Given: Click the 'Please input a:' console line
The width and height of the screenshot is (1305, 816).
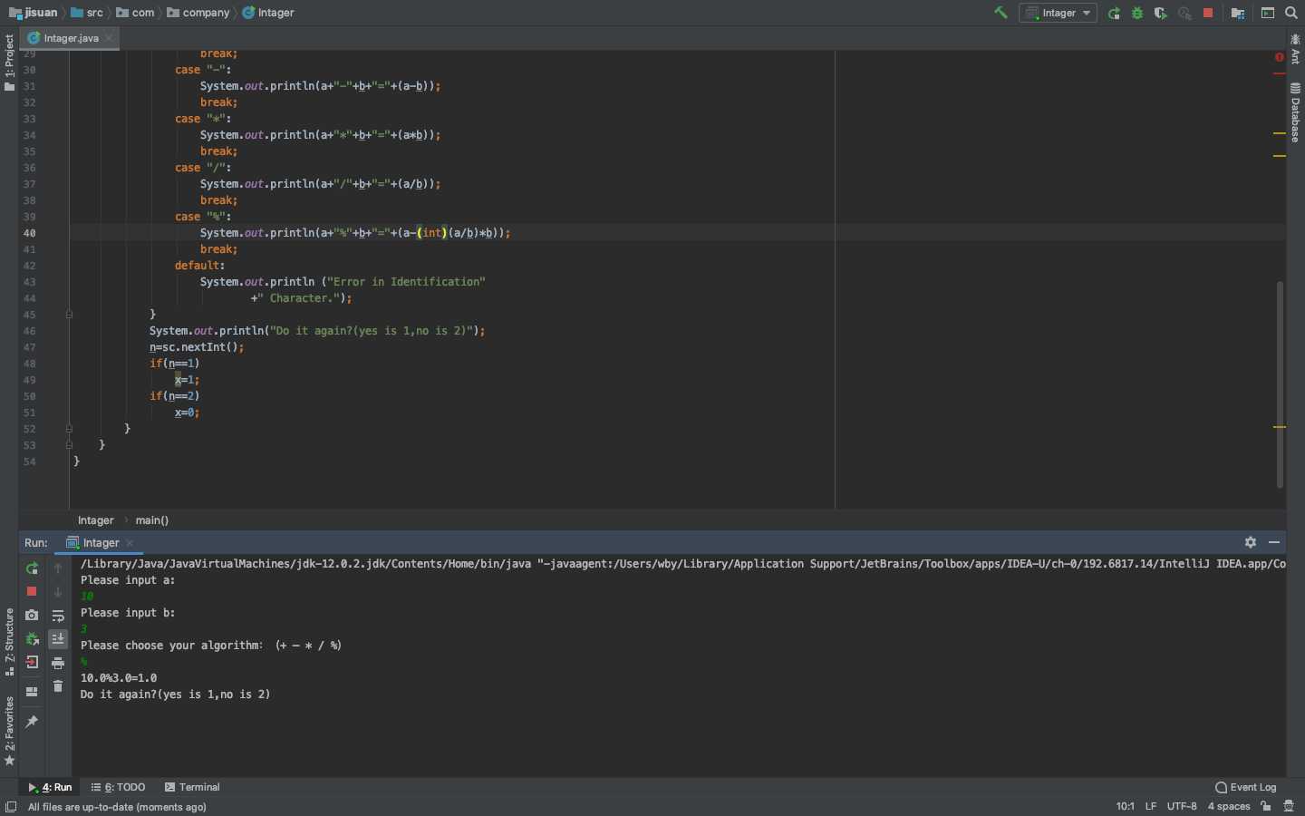Looking at the screenshot, I should point(128,580).
